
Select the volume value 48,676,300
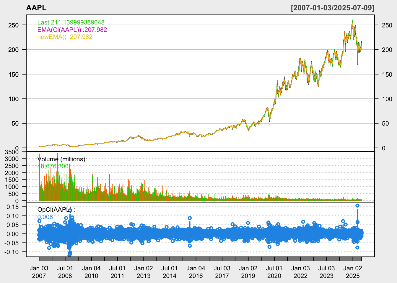(x=53, y=166)
